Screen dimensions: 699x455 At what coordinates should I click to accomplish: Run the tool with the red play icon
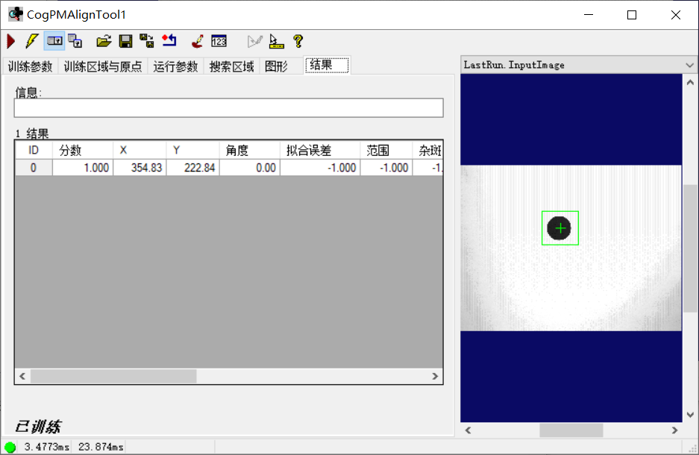coord(11,42)
